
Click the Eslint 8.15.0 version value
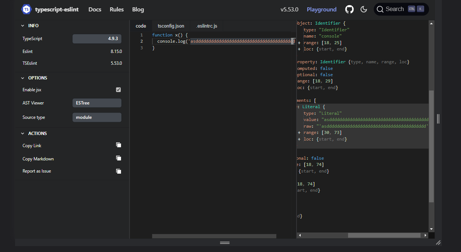coord(116,52)
